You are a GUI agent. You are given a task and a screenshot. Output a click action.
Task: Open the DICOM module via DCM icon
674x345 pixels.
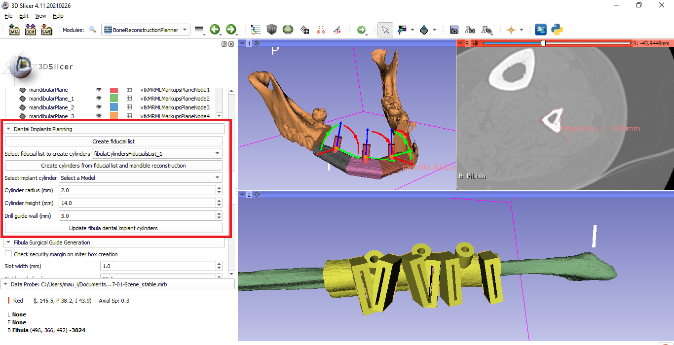(30, 30)
